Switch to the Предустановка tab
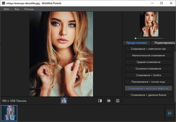This screenshot has height=122, width=176. [136, 43]
